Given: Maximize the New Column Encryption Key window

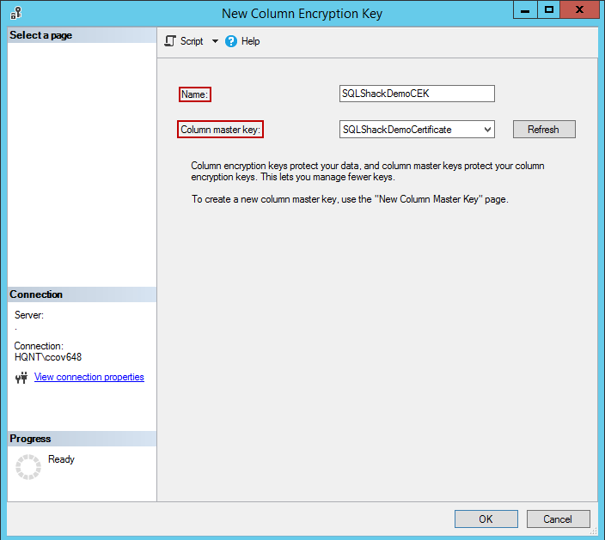Looking at the screenshot, I should [x=548, y=10].
